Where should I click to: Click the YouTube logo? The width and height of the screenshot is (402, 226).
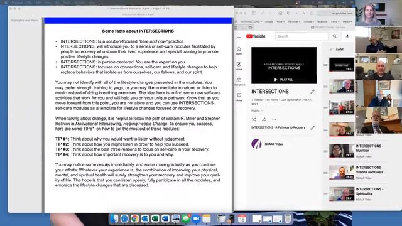pos(256,36)
